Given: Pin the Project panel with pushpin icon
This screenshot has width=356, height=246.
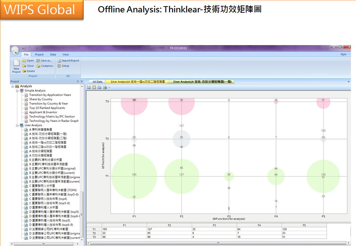Looking at the screenshot, I should tap(77, 82).
